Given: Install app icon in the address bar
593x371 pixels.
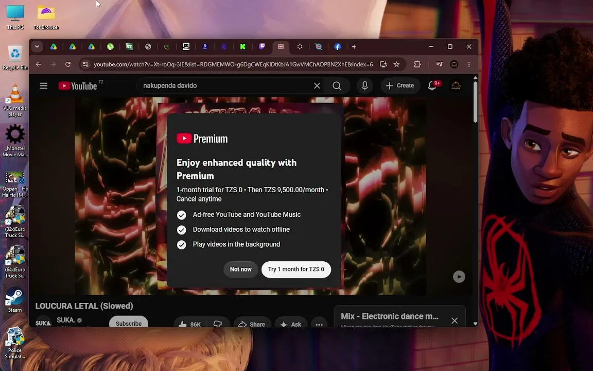Looking at the screenshot, I should (x=383, y=64).
